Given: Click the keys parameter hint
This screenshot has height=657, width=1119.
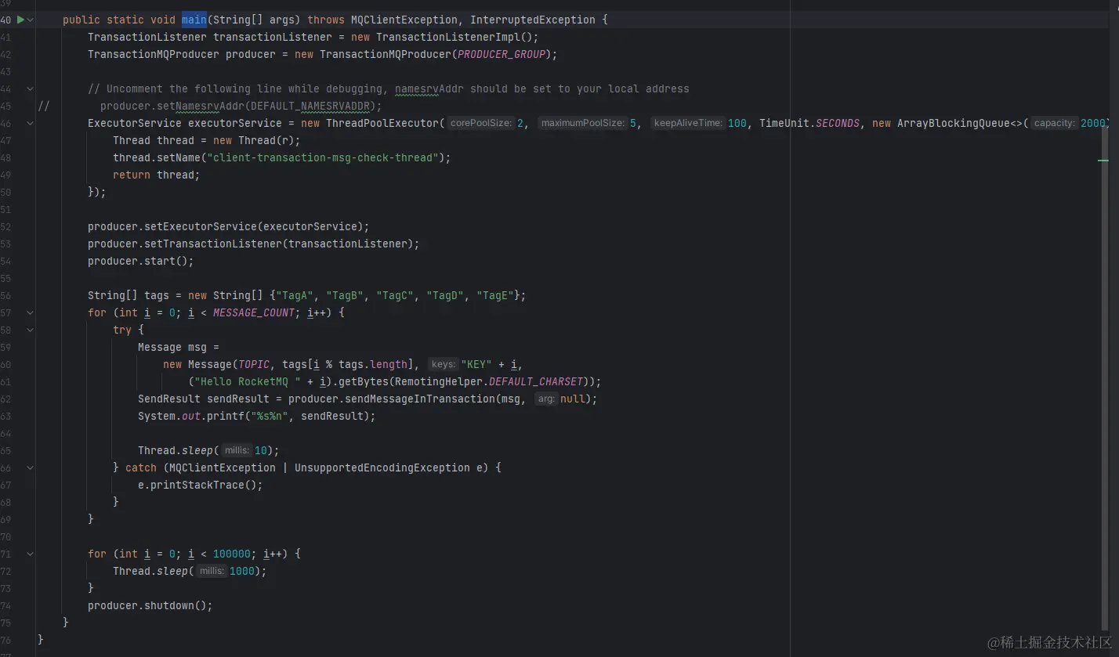Looking at the screenshot, I should [444, 364].
